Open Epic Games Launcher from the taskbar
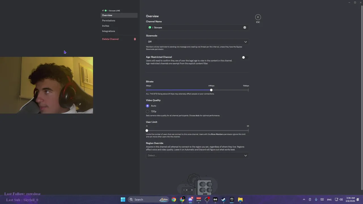 tap(232, 199)
